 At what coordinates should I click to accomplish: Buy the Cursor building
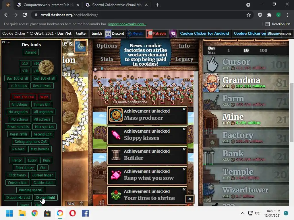[246, 64]
